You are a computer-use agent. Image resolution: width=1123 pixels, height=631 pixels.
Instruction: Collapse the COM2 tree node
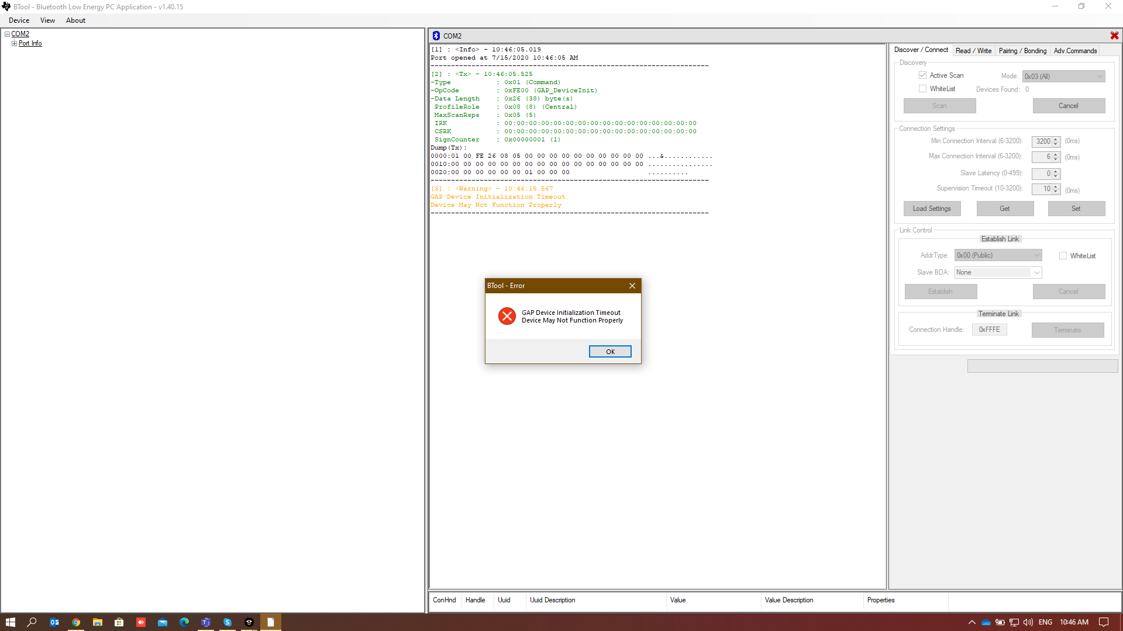tap(7, 34)
